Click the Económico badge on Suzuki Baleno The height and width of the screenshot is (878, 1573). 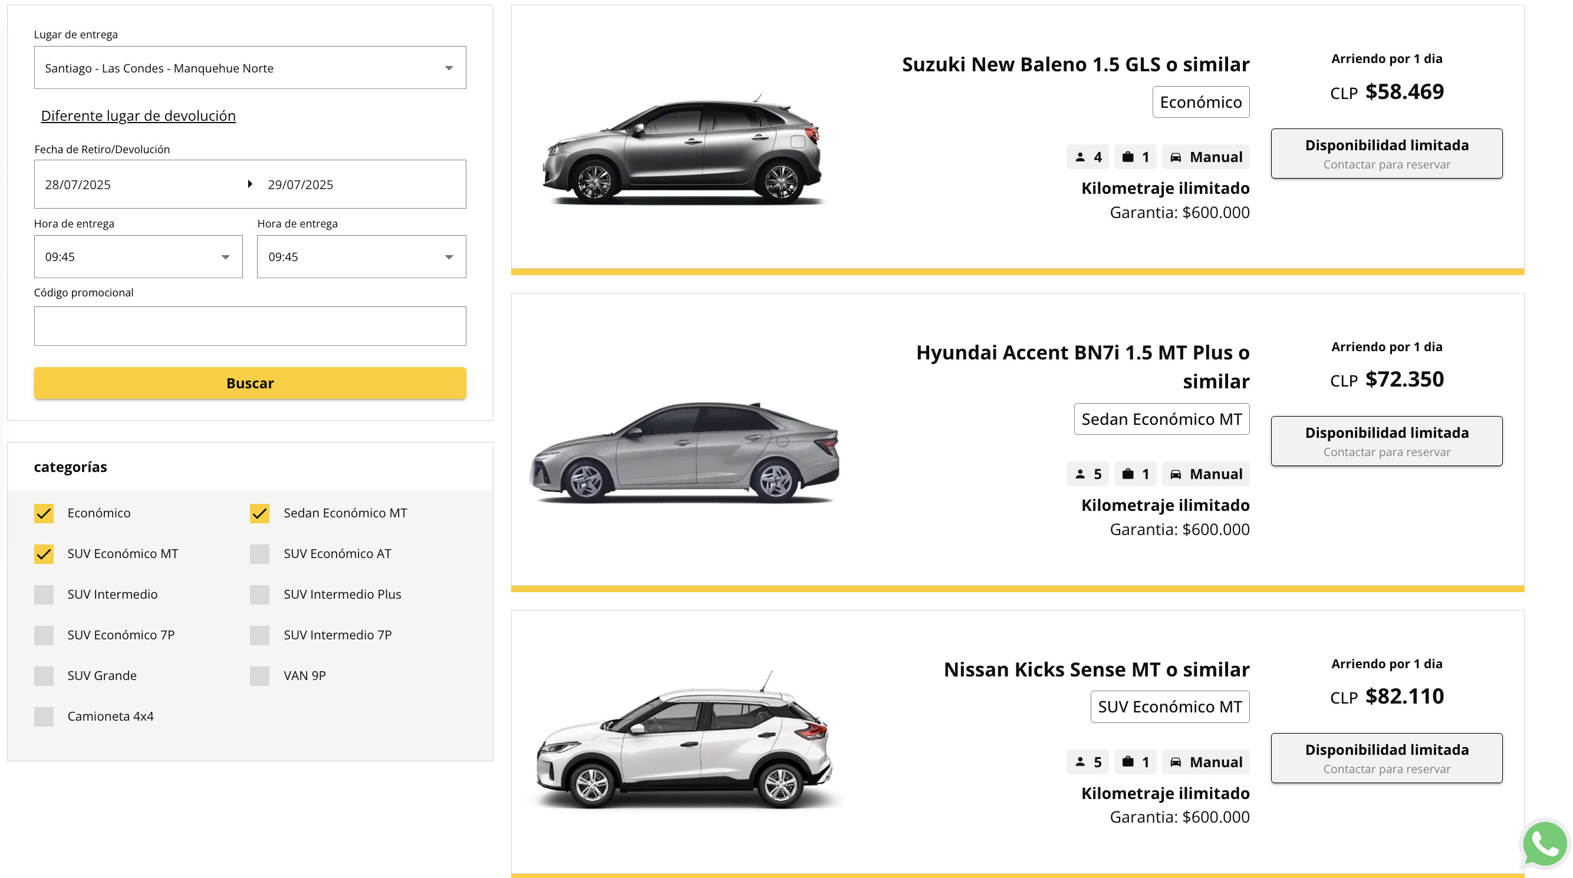tap(1200, 102)
